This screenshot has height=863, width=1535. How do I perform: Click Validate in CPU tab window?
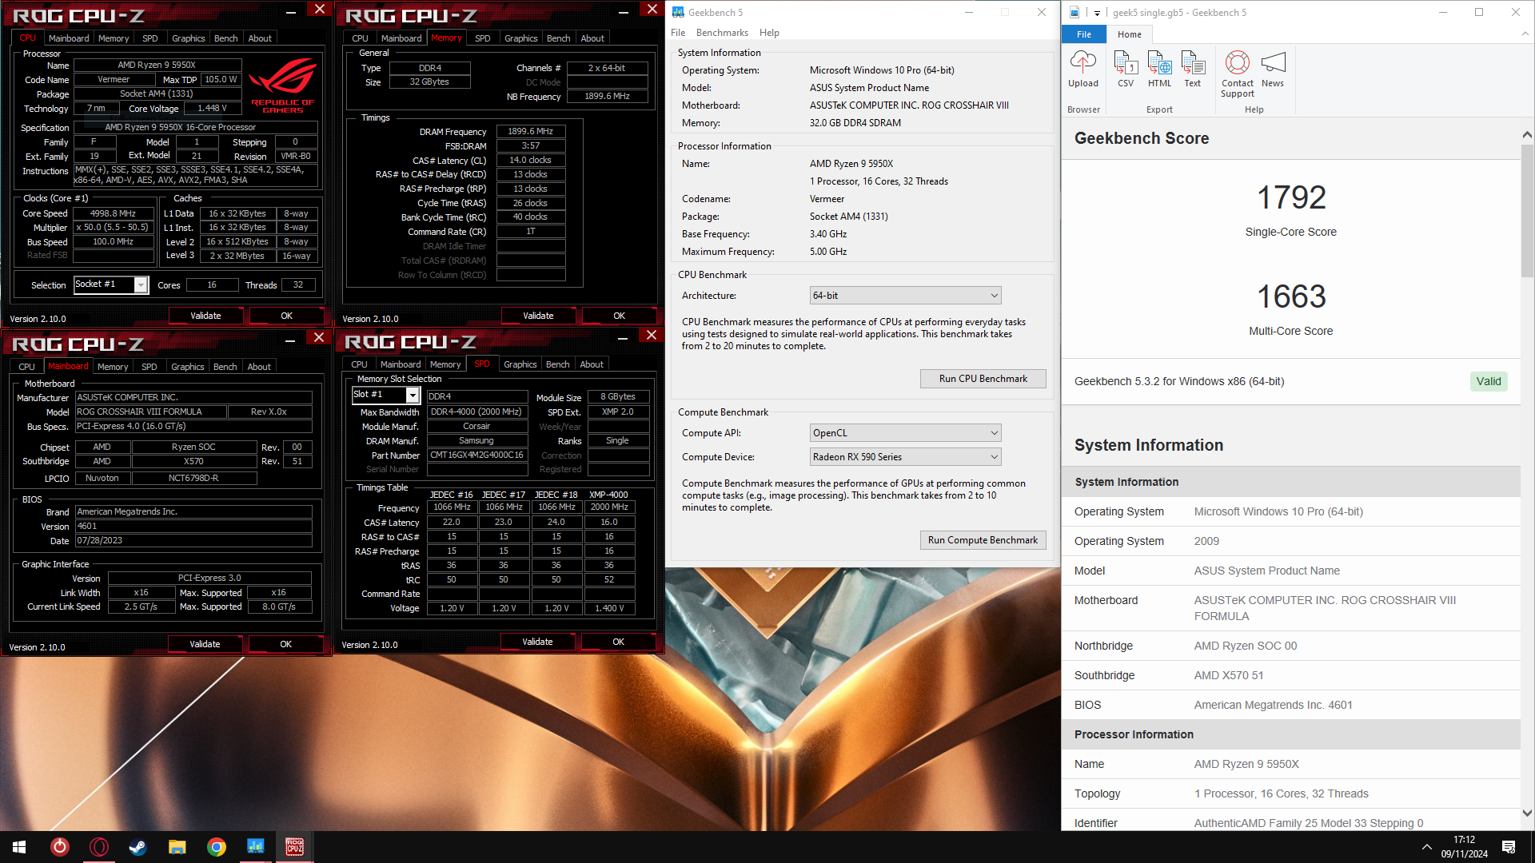point(205,316)
